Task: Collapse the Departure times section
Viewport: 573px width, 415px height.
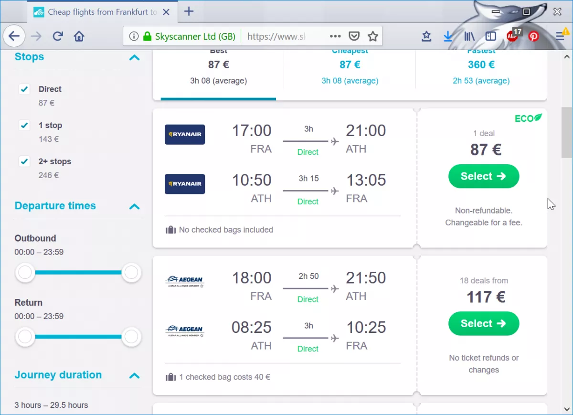Action: (135, 207)
